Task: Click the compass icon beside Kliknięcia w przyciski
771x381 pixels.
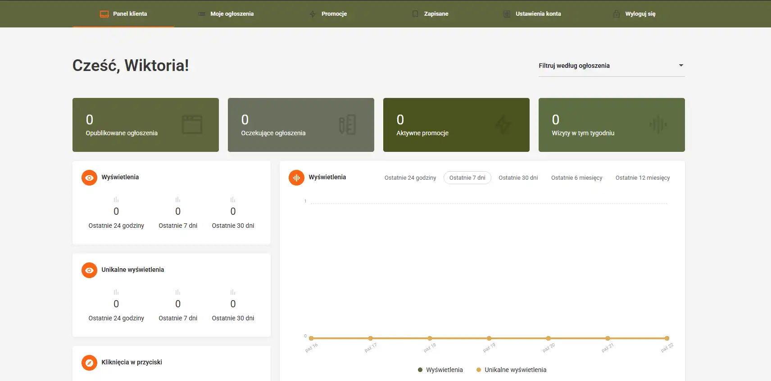Action: tap(89, 363)
